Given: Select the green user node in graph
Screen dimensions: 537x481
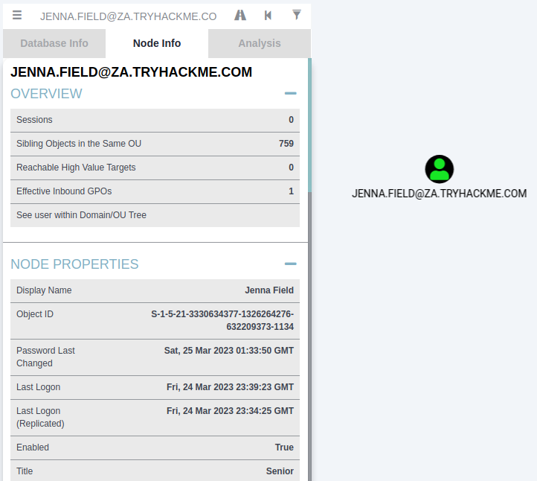Looking at the screenshot, I should (440, 169).
